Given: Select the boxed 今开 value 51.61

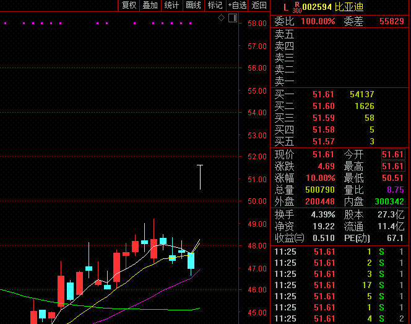Looking at the screenshot, I should coord(393,154).
